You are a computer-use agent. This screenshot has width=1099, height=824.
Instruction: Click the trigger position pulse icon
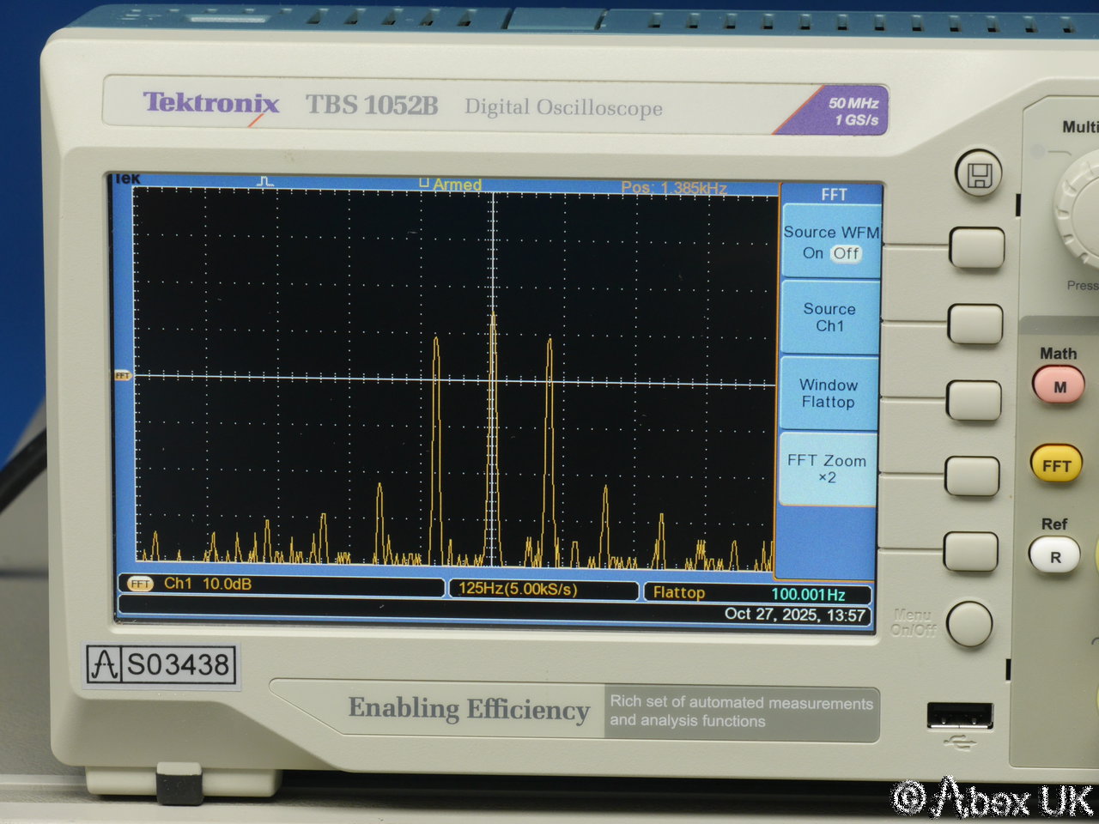(x=266, y=182)
